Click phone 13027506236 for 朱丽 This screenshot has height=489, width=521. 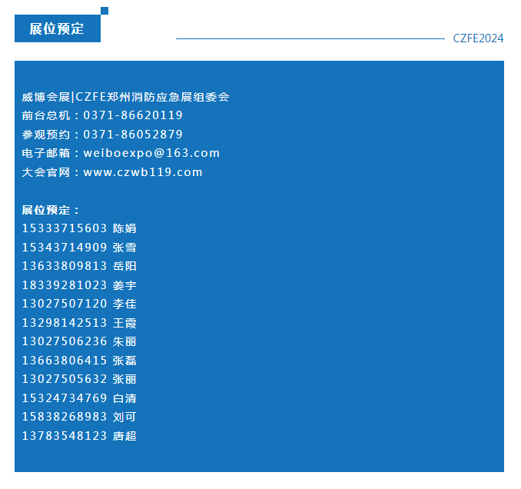(65, 341)
